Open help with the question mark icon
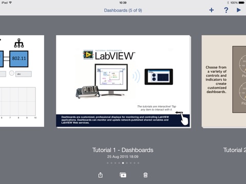Image resolution: width=246 pixels, height=184 pixels. coord(226,10)
